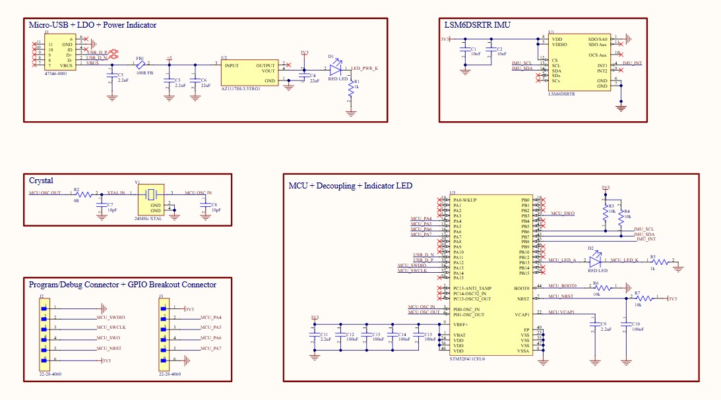The image size is (721, 400).
Task: Select the D2 indicator LED symbol
Action: [x=594, y=261]
